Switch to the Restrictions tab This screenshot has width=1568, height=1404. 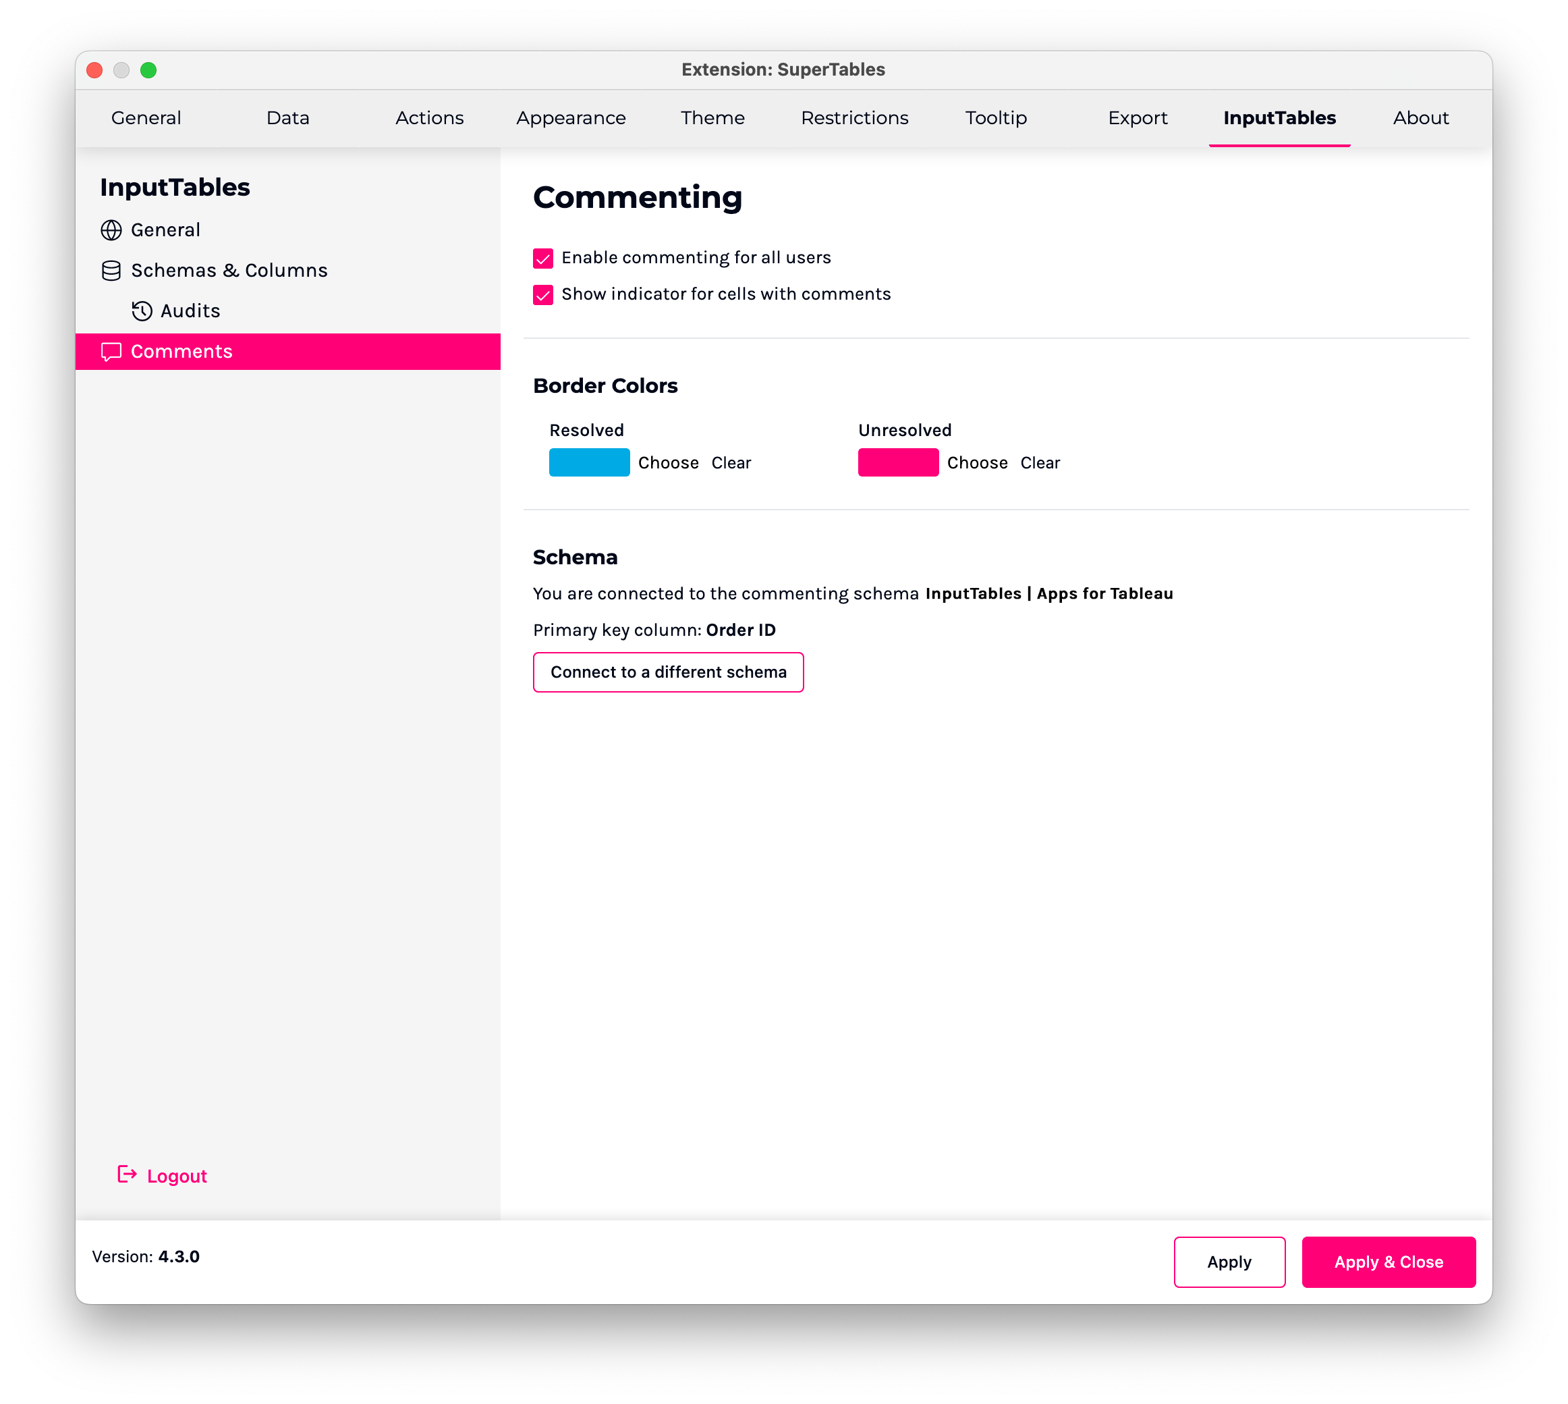[855, 118]
